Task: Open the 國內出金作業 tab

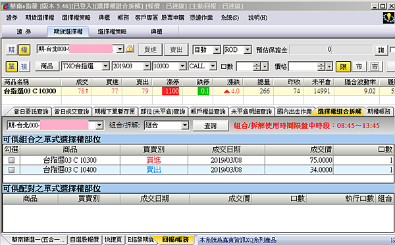Action: click(294, 112)
